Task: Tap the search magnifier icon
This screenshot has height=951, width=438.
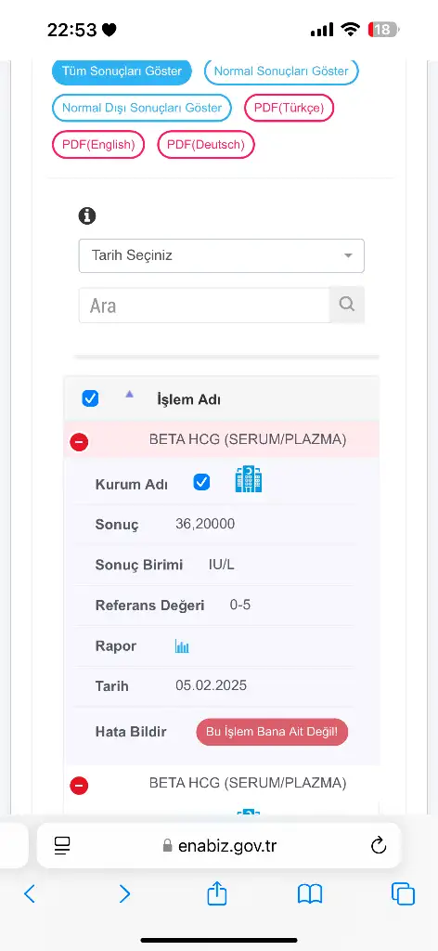Action: point(346,305)
